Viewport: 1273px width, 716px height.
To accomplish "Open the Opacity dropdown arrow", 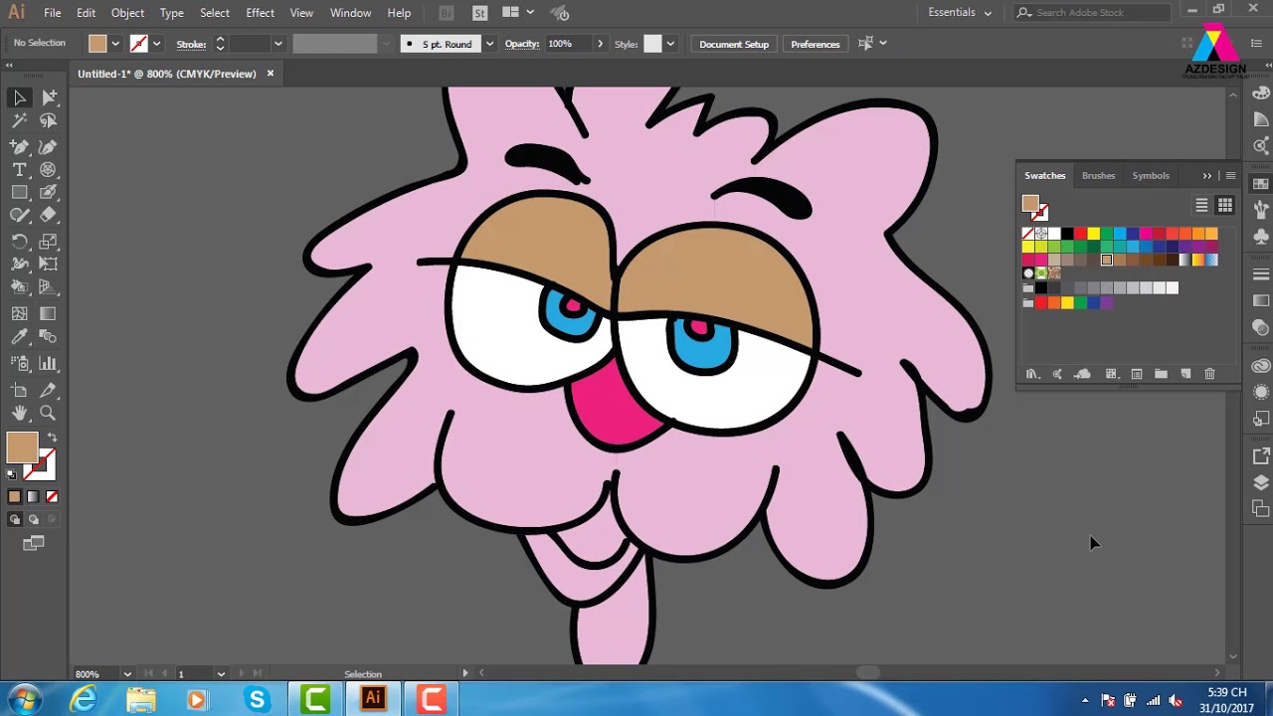I will point(600,44).
